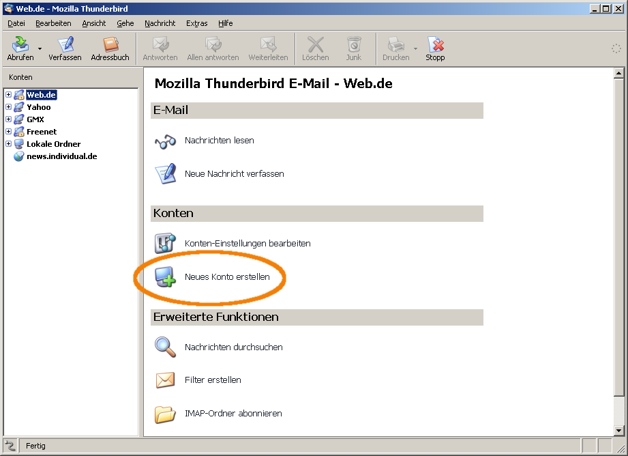Viewport: 628px width, 456px height.
Task: Click the glasses icon for Nachrichten lesen
Action: pyautogui.click(x=166, y=141)
